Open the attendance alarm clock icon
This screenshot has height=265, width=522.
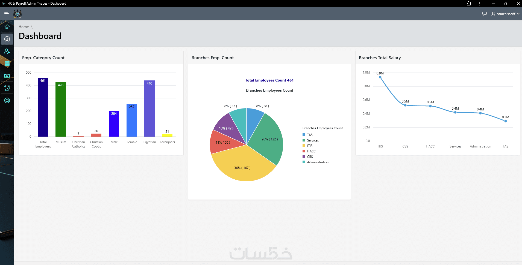(7, 88)
